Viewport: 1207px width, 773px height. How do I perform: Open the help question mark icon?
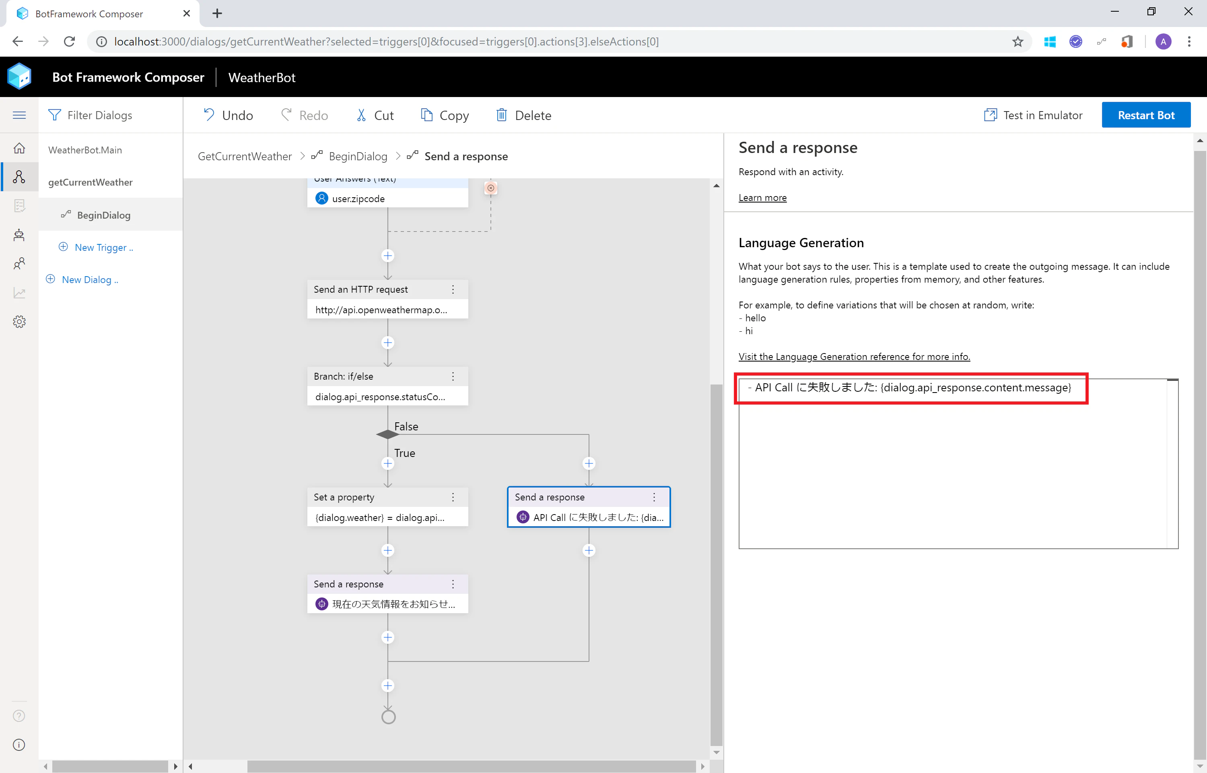point(19,716)
